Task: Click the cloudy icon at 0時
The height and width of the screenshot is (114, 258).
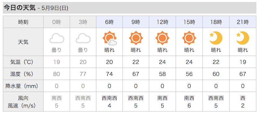Action: (x=57, y=38)
